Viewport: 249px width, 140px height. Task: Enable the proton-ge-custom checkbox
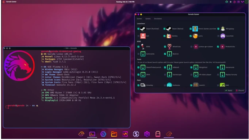191,47
